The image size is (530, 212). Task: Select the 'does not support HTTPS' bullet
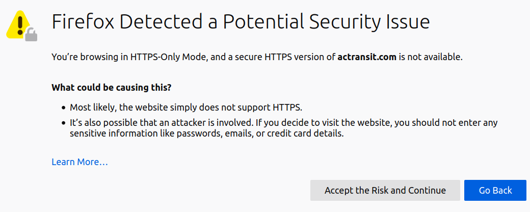(x=186, y=108)
